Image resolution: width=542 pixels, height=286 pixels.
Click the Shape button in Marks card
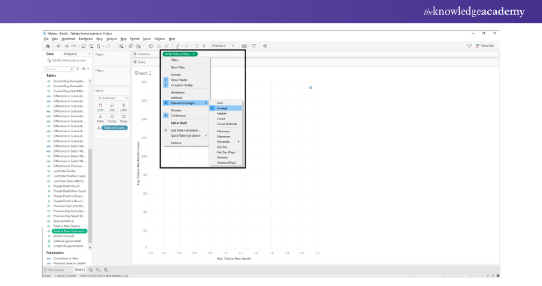click(123, 118)
